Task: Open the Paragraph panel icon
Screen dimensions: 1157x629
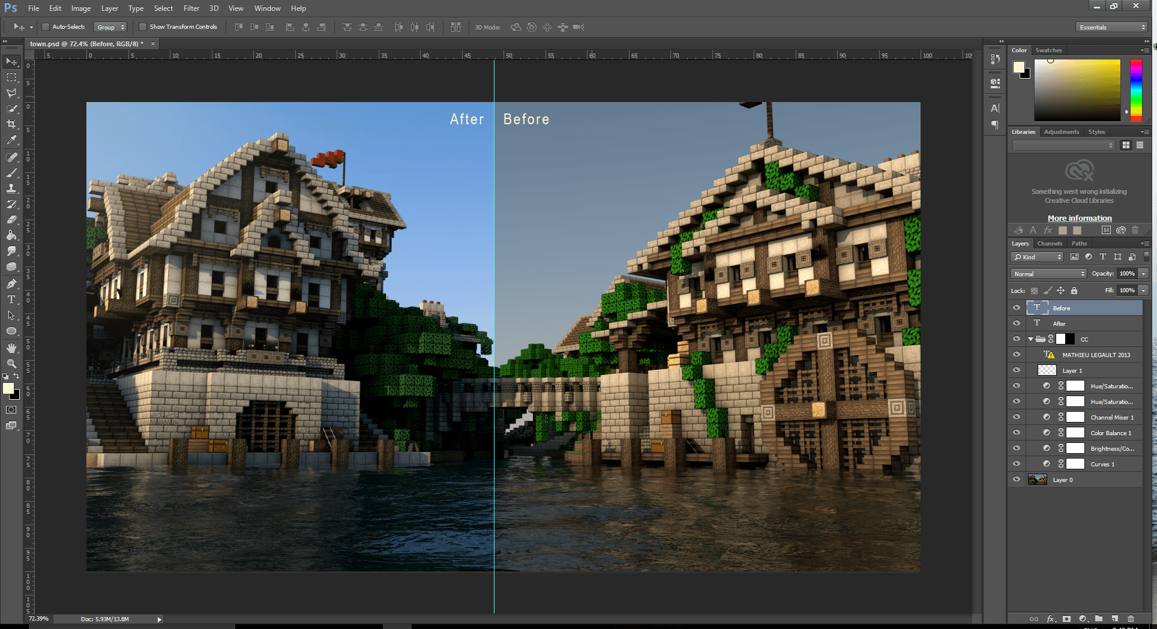Action: tap(995, 125)
